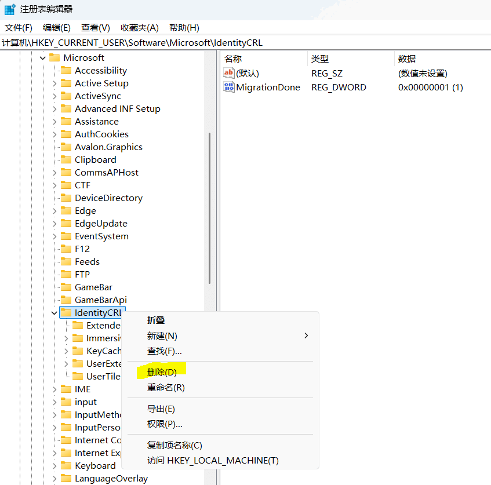Image resolution: width=491 pixels, height=485 pixels.
Task: Open the 收藏夹(A) menu
Action: [x=139, y=28]
